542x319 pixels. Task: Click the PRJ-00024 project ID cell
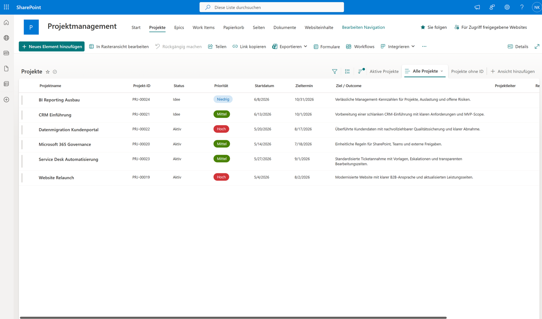[141, 100]
